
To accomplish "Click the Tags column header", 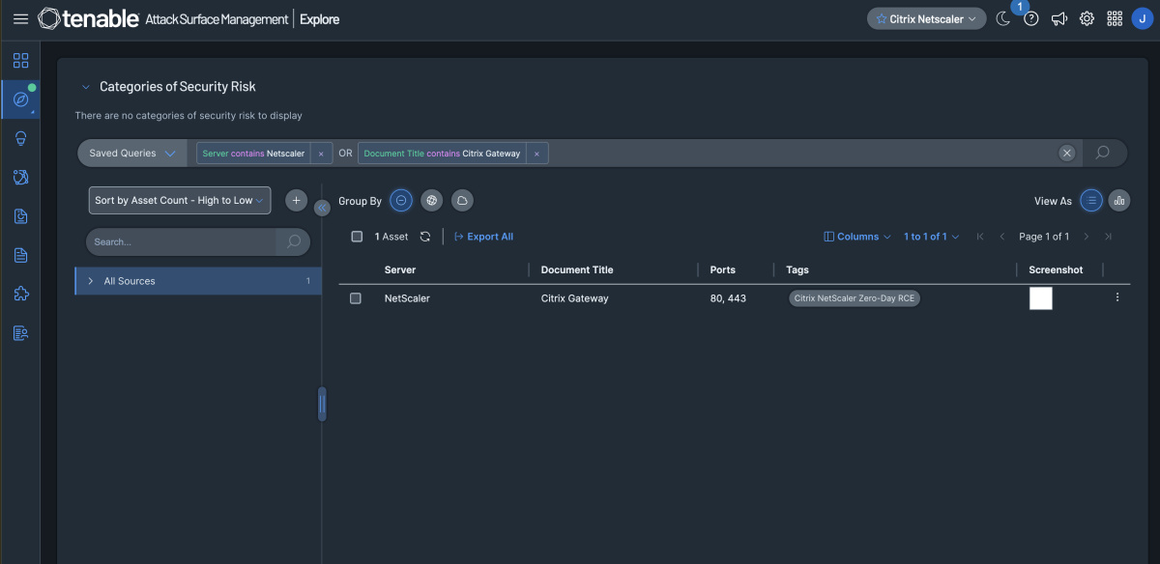I will pos(797,269).
